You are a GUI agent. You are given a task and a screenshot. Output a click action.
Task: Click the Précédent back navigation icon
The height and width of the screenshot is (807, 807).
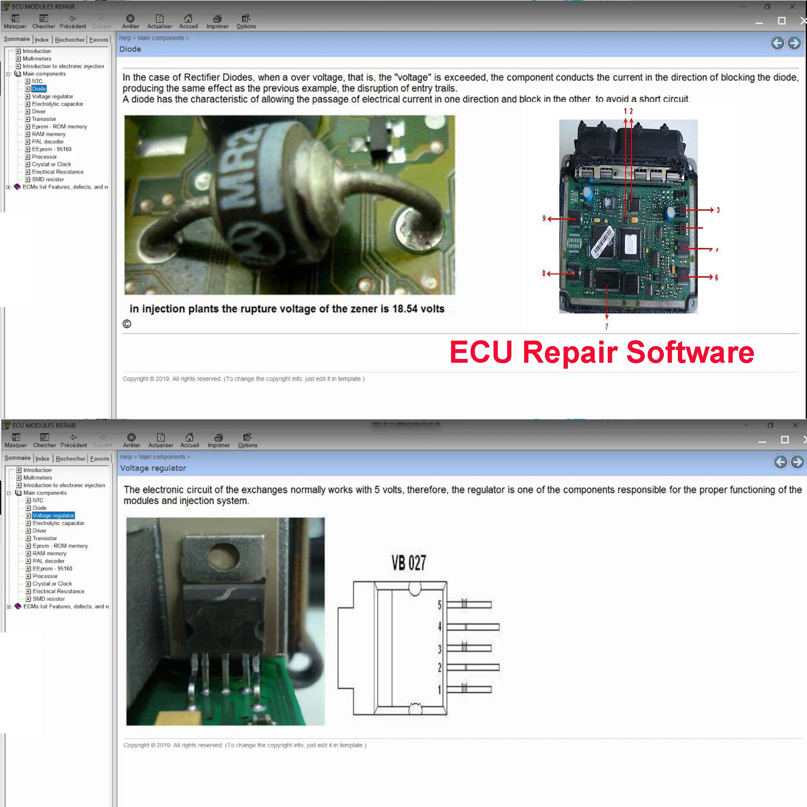click(73, 19)
